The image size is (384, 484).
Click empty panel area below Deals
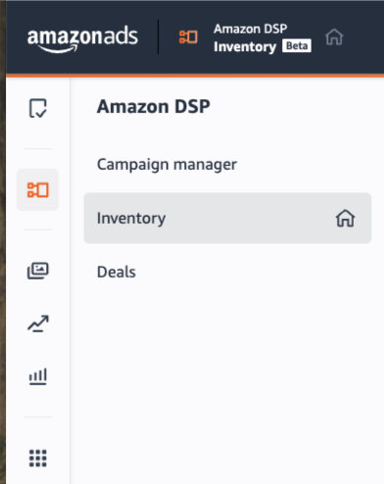click(227, 376)
